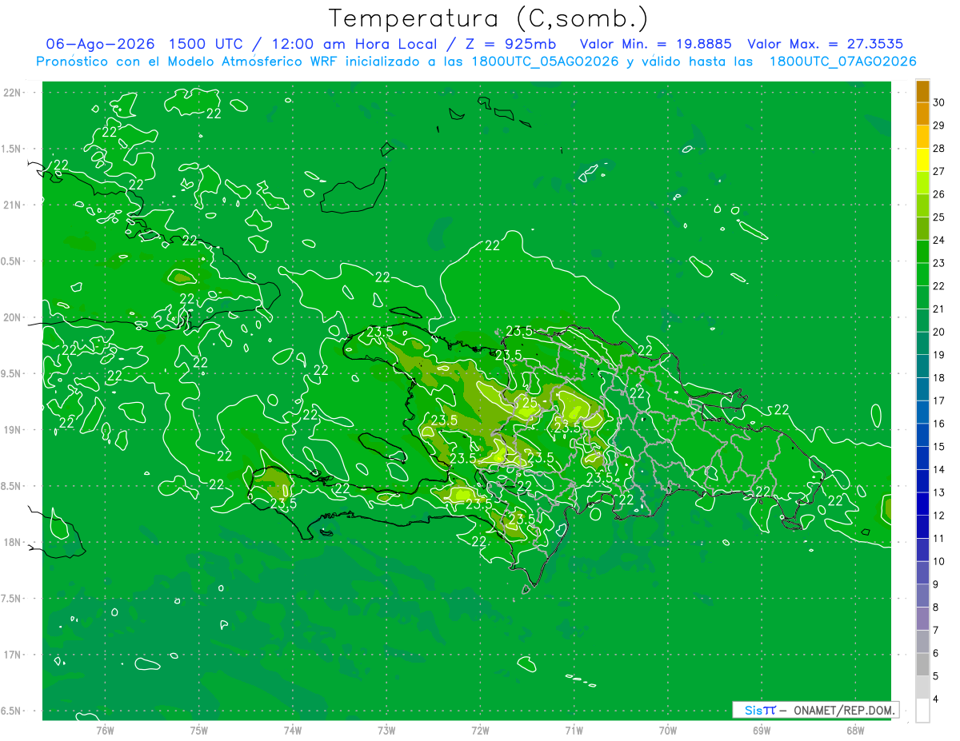Click the light-green legend swatch between 25 and 26
This screenshot has height=741, width=960.
tap(922, 205)
